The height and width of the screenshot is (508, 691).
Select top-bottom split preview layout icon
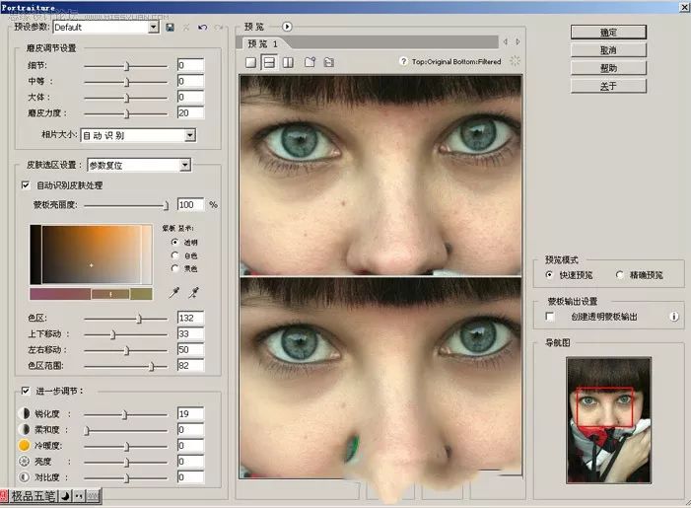[268, 62]
